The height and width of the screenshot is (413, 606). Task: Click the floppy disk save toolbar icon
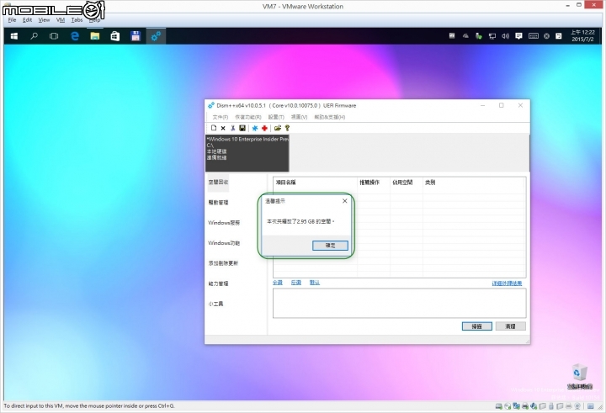(242, 128)
